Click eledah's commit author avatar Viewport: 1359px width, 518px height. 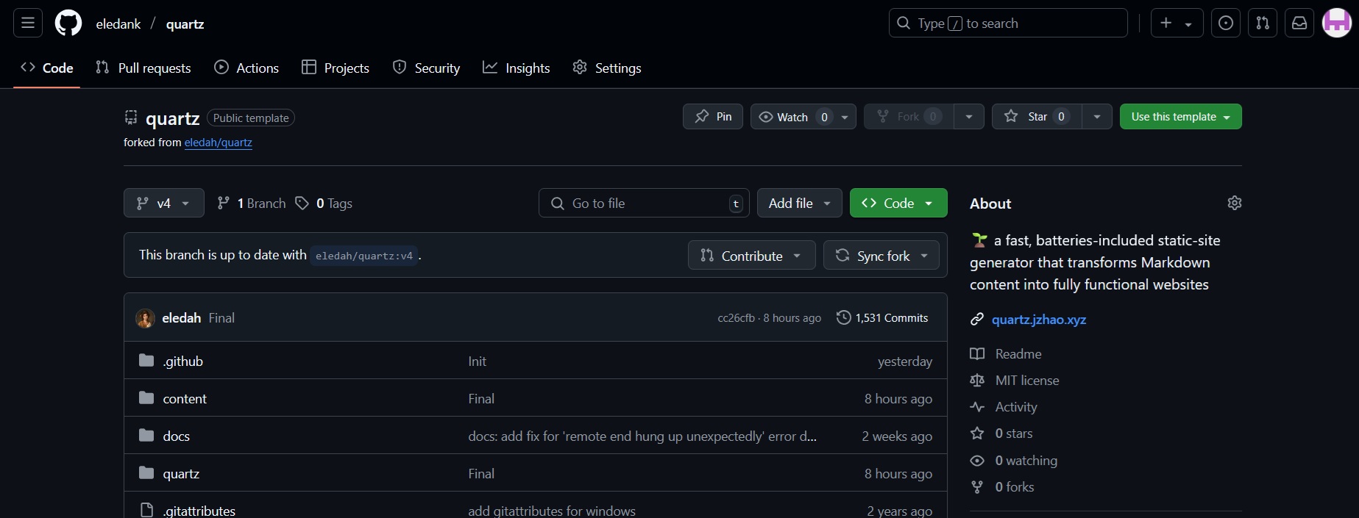tap(145, 318)
